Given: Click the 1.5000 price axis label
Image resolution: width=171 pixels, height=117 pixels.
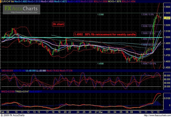Looking at the screenshot, I should [x=167, y=37].
